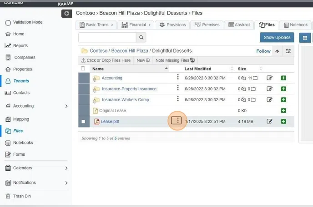The height and width of the screenshot is (207, 313).
Task: Switch to grid view icon
Action: [x=305, y=38]
